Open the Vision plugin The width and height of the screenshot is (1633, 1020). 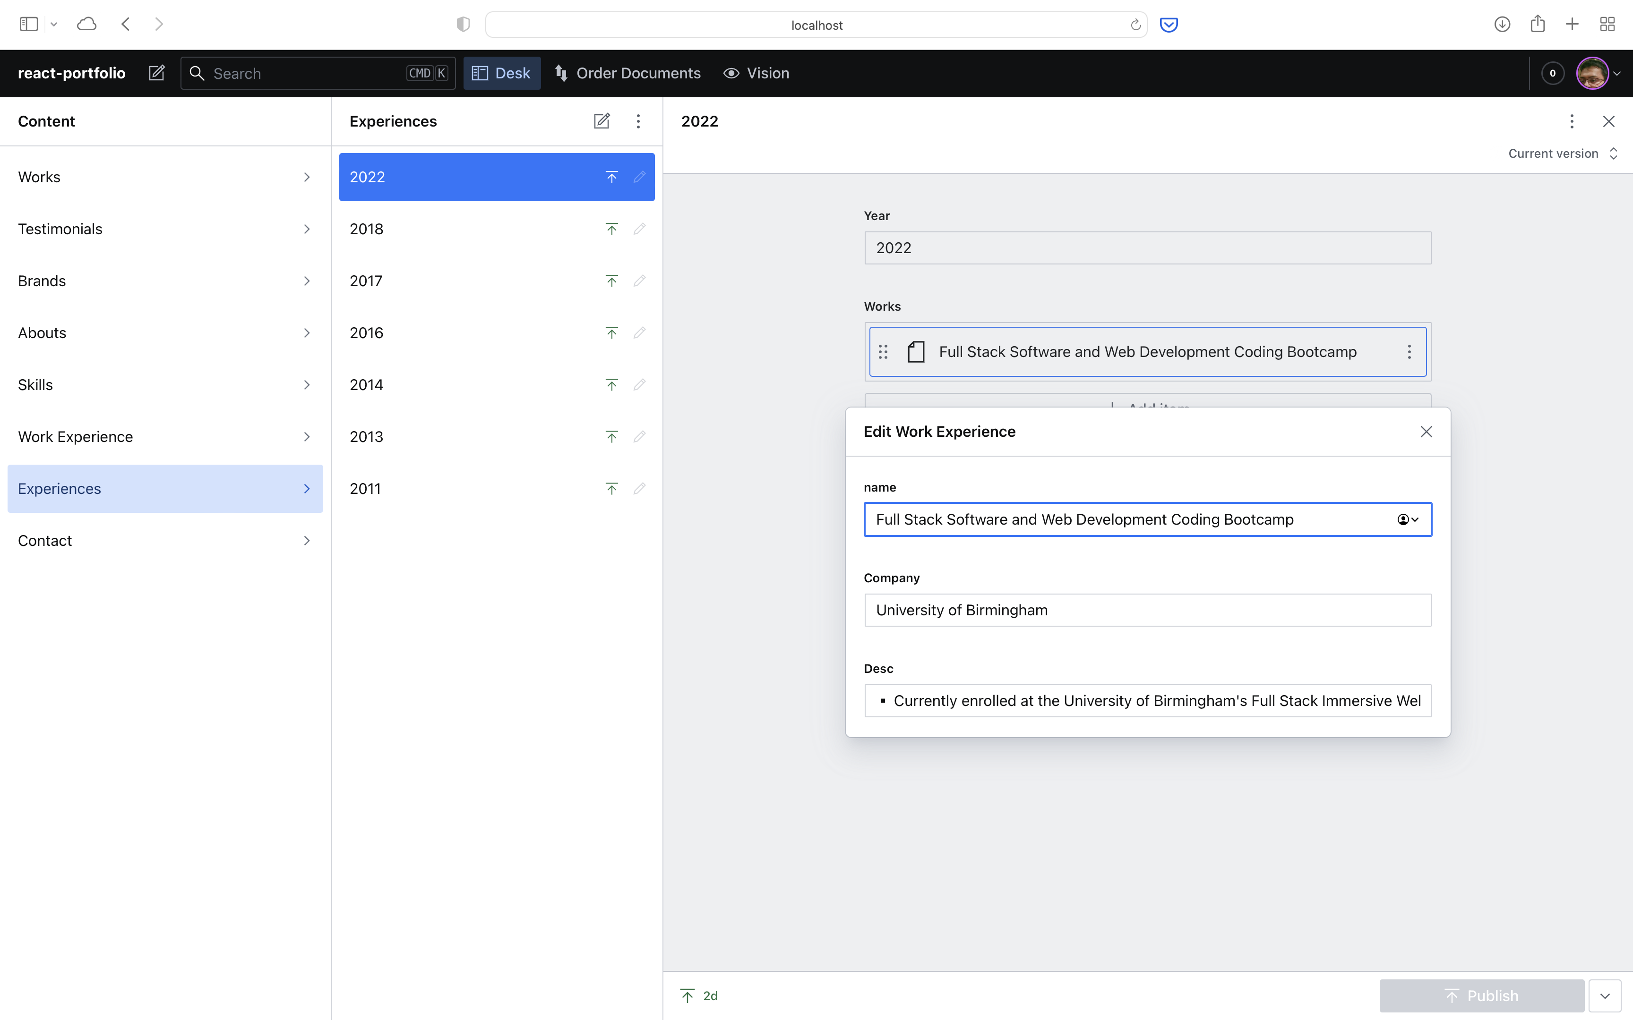pyautogui.click(x=756, y=73)
